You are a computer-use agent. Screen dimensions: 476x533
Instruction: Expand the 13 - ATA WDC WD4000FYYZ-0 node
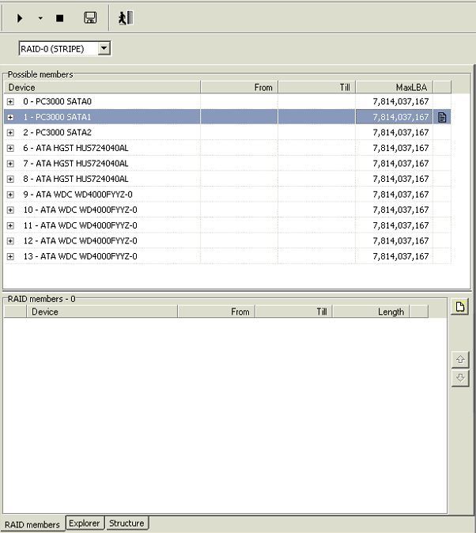pyautogui.click(x=10, y=256)
